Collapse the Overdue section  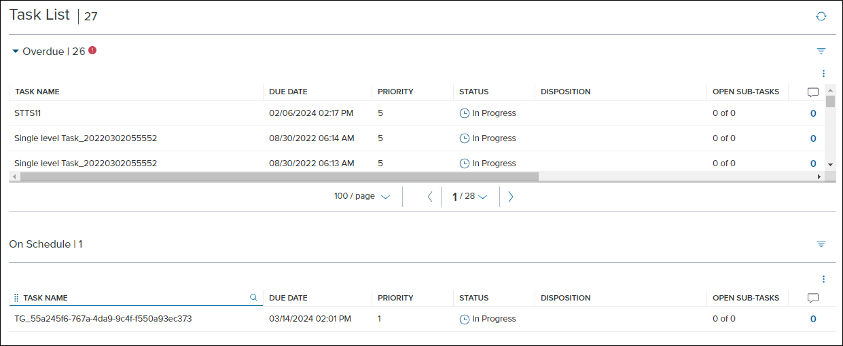pyautogui.click(x=16, y=51)
